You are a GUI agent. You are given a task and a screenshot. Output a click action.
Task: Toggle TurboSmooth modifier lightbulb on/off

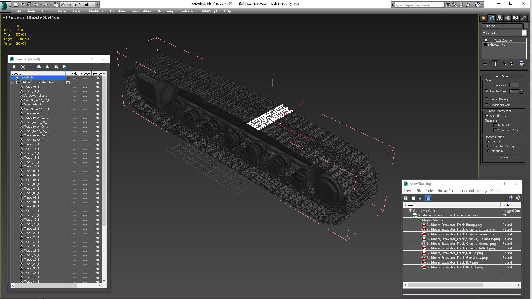click(486, 40)
